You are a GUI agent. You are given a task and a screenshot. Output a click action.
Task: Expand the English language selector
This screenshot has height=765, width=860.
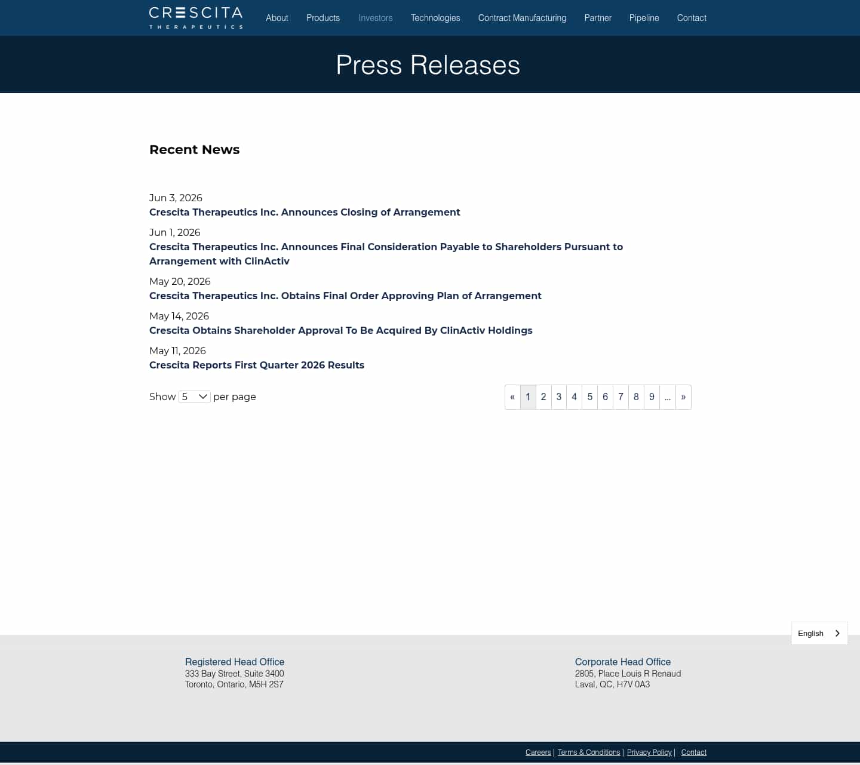click(819, 633)
